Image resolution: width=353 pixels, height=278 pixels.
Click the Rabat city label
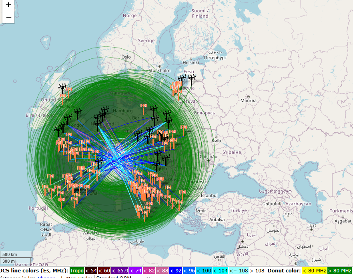coord(46,224)
